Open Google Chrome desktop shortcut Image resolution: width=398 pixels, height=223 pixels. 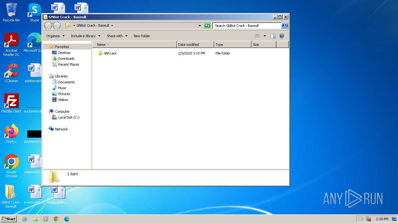(x=11, y=166)
